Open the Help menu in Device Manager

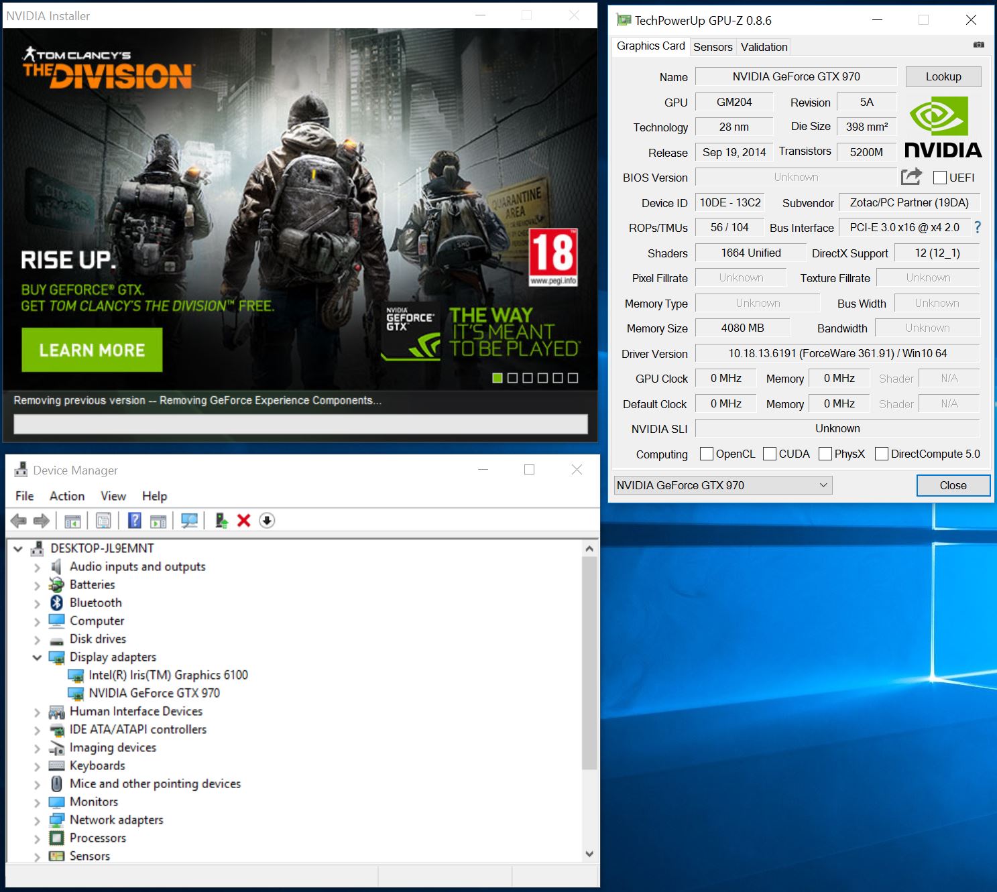pyautogui.click(x=154, y=496)
